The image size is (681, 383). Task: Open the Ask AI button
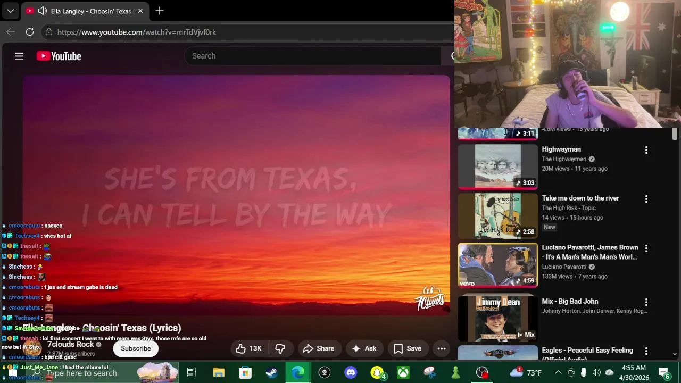(x=364, y=348)
